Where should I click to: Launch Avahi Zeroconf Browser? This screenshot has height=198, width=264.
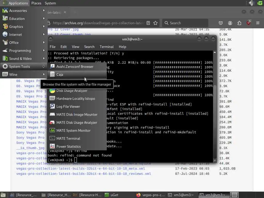point(77,67)
